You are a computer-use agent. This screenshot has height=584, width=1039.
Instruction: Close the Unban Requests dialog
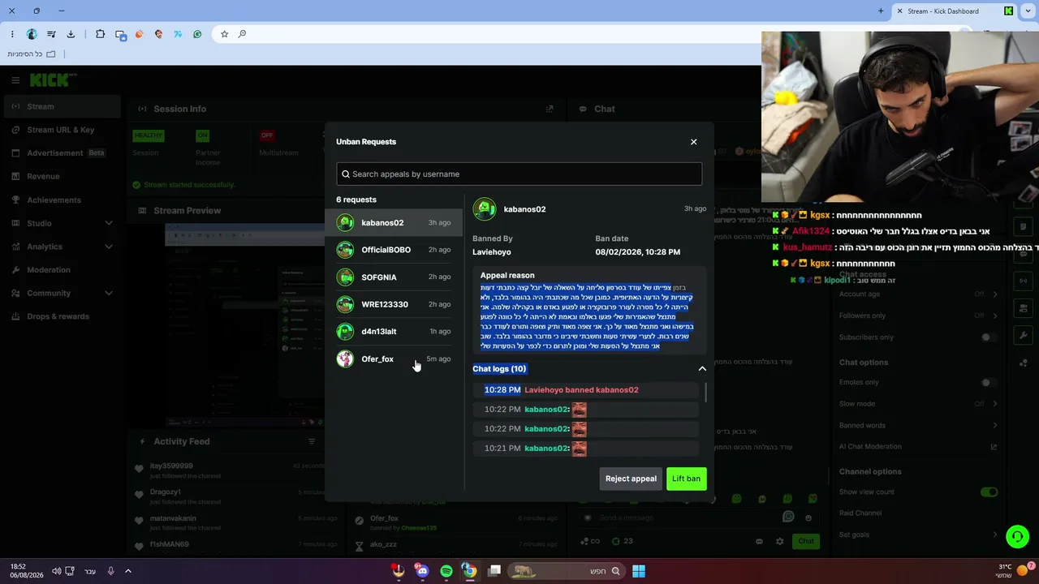click(693, 142)
